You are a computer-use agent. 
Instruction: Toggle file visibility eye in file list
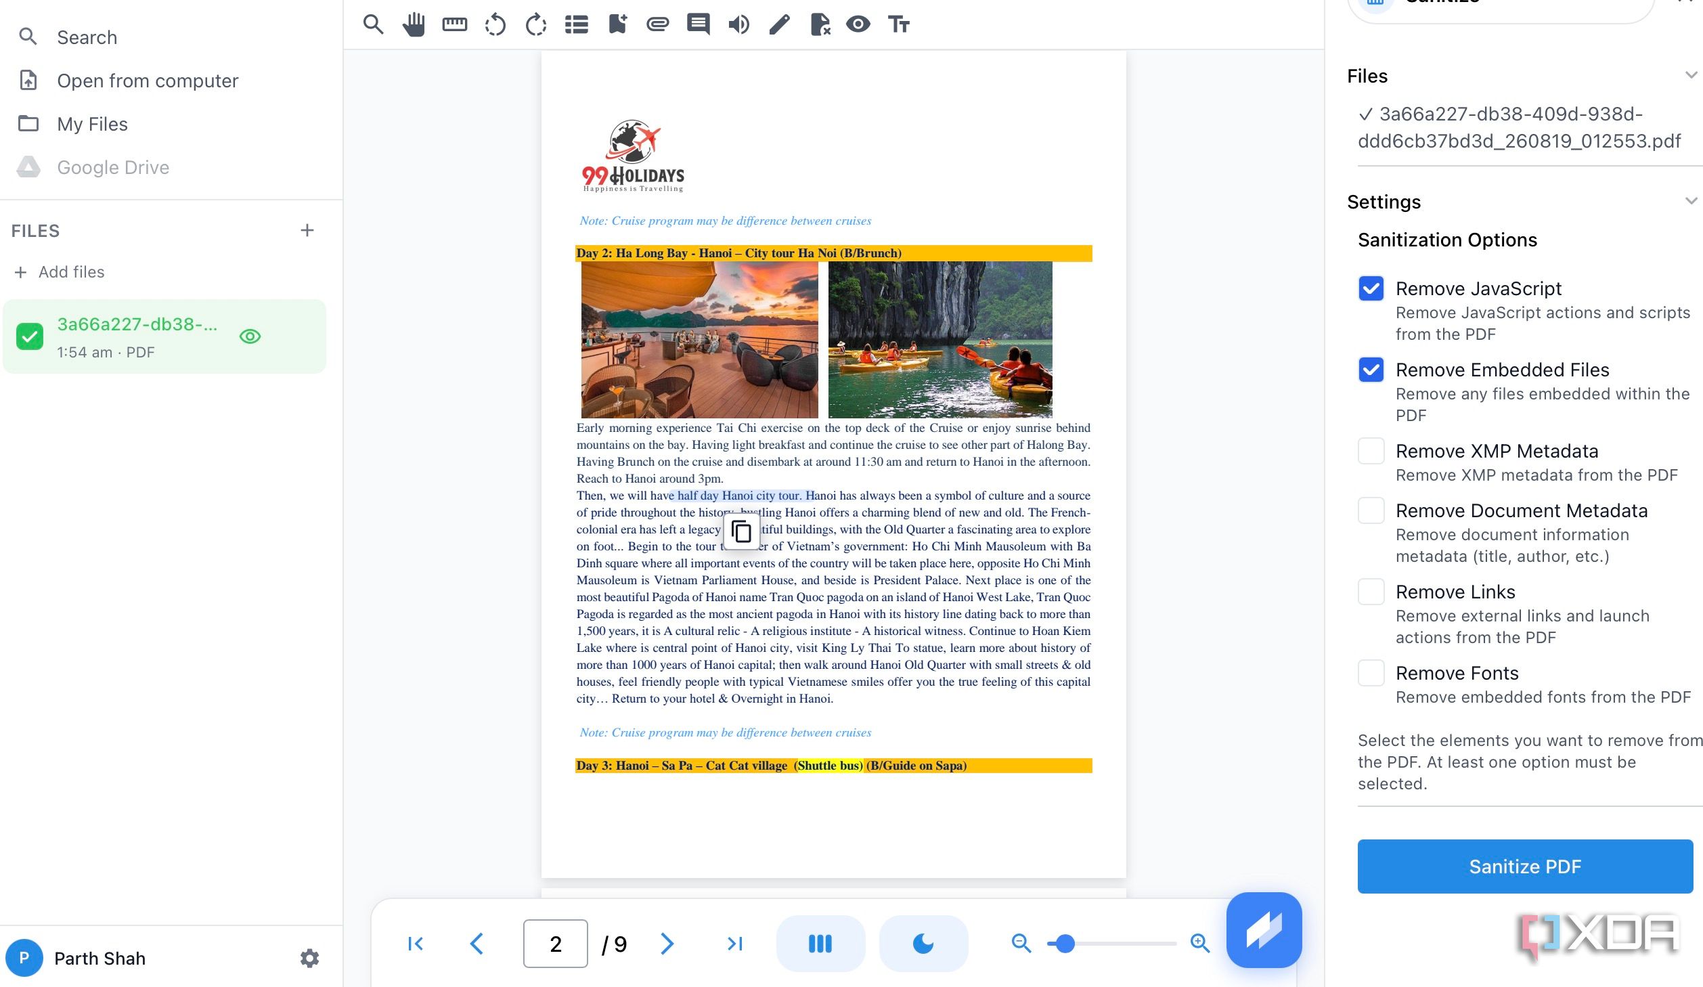click(250, 336)
